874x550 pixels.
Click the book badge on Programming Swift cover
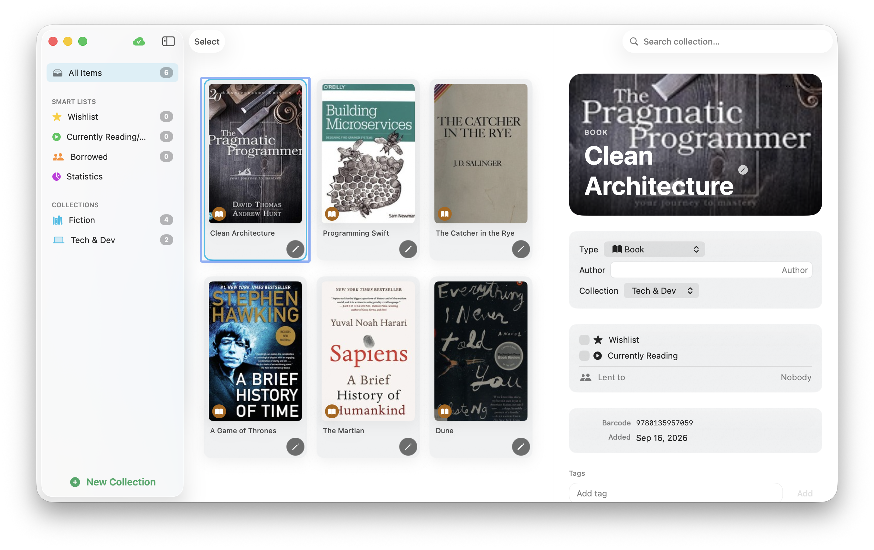[x=332, y=214]
